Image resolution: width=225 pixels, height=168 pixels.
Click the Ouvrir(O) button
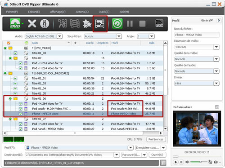[x=157, y=155]
